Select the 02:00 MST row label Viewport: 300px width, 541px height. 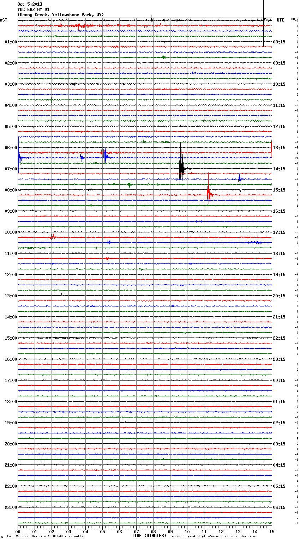click(11, 63)
